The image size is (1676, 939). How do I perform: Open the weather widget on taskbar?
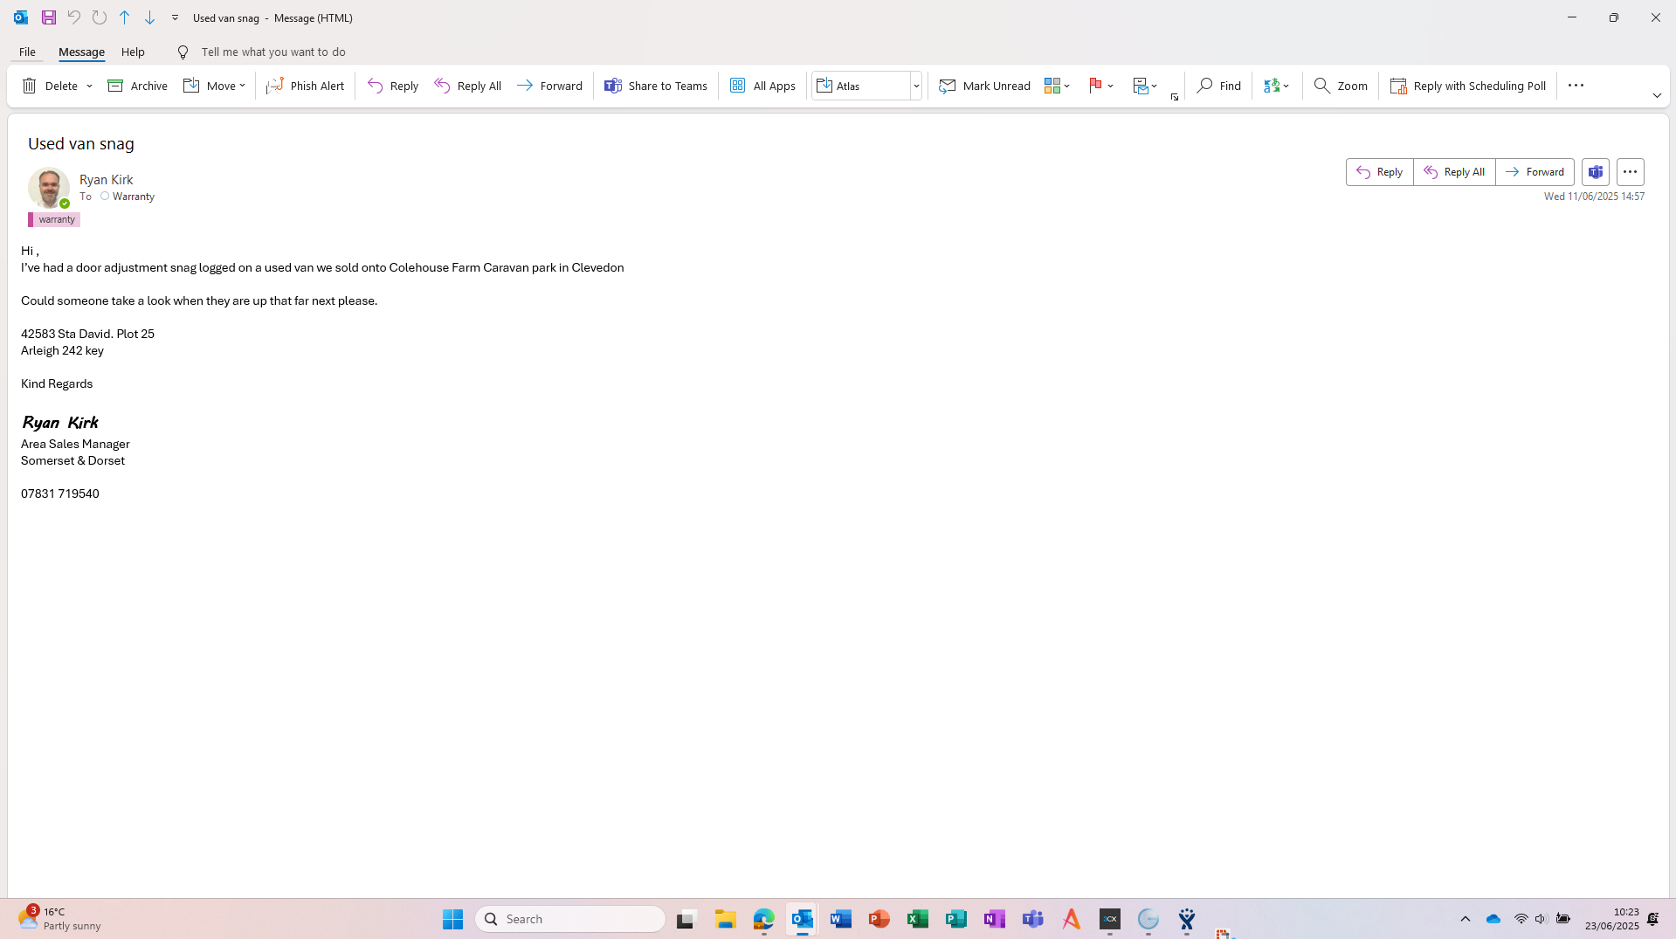59,919
